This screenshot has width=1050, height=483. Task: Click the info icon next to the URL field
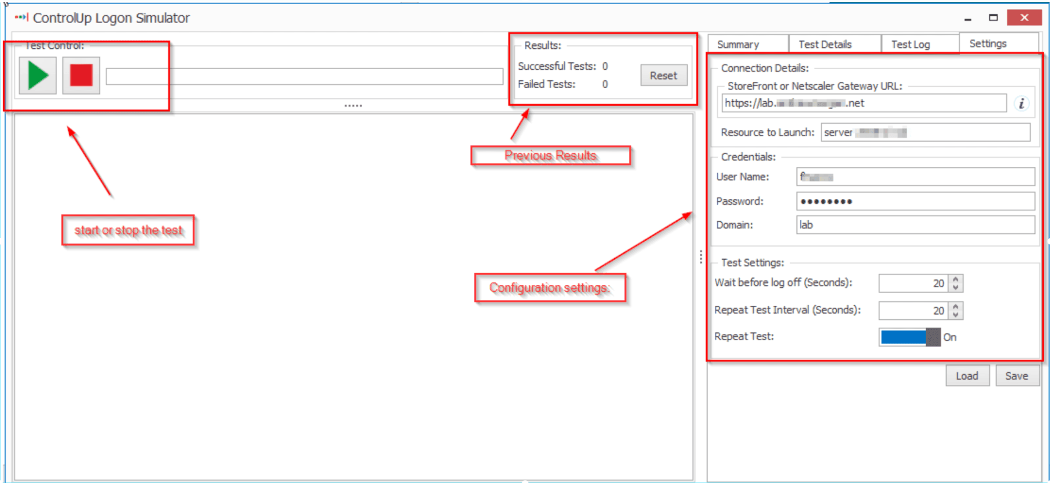point(1021,104)
